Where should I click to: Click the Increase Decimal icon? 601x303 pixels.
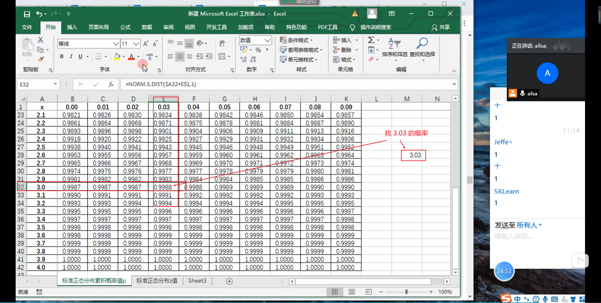244,59
